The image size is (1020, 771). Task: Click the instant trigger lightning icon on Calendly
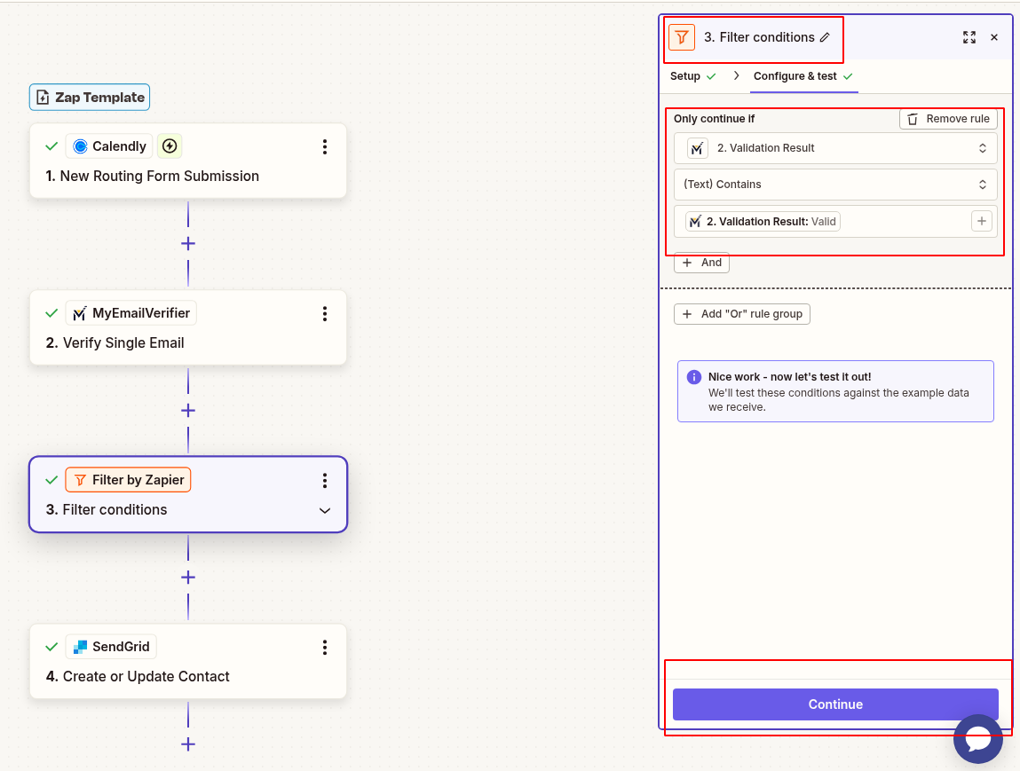point(169,146)
